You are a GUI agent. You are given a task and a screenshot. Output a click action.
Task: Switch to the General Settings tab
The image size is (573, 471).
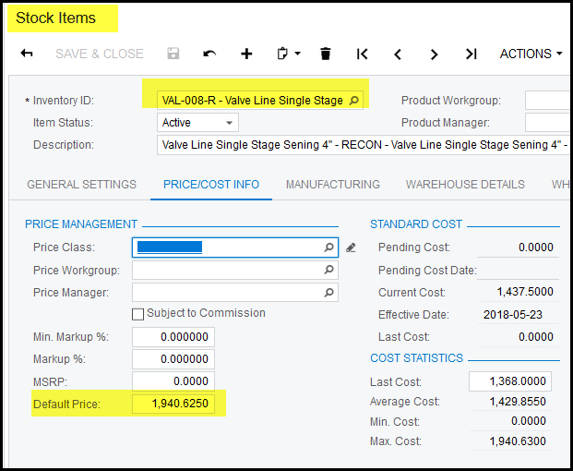click(80, 185)
